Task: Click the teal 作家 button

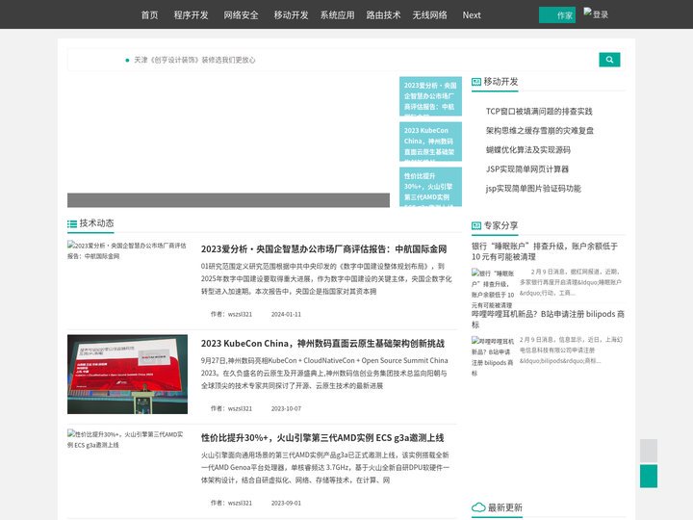Action: click(x=557, y=15)
